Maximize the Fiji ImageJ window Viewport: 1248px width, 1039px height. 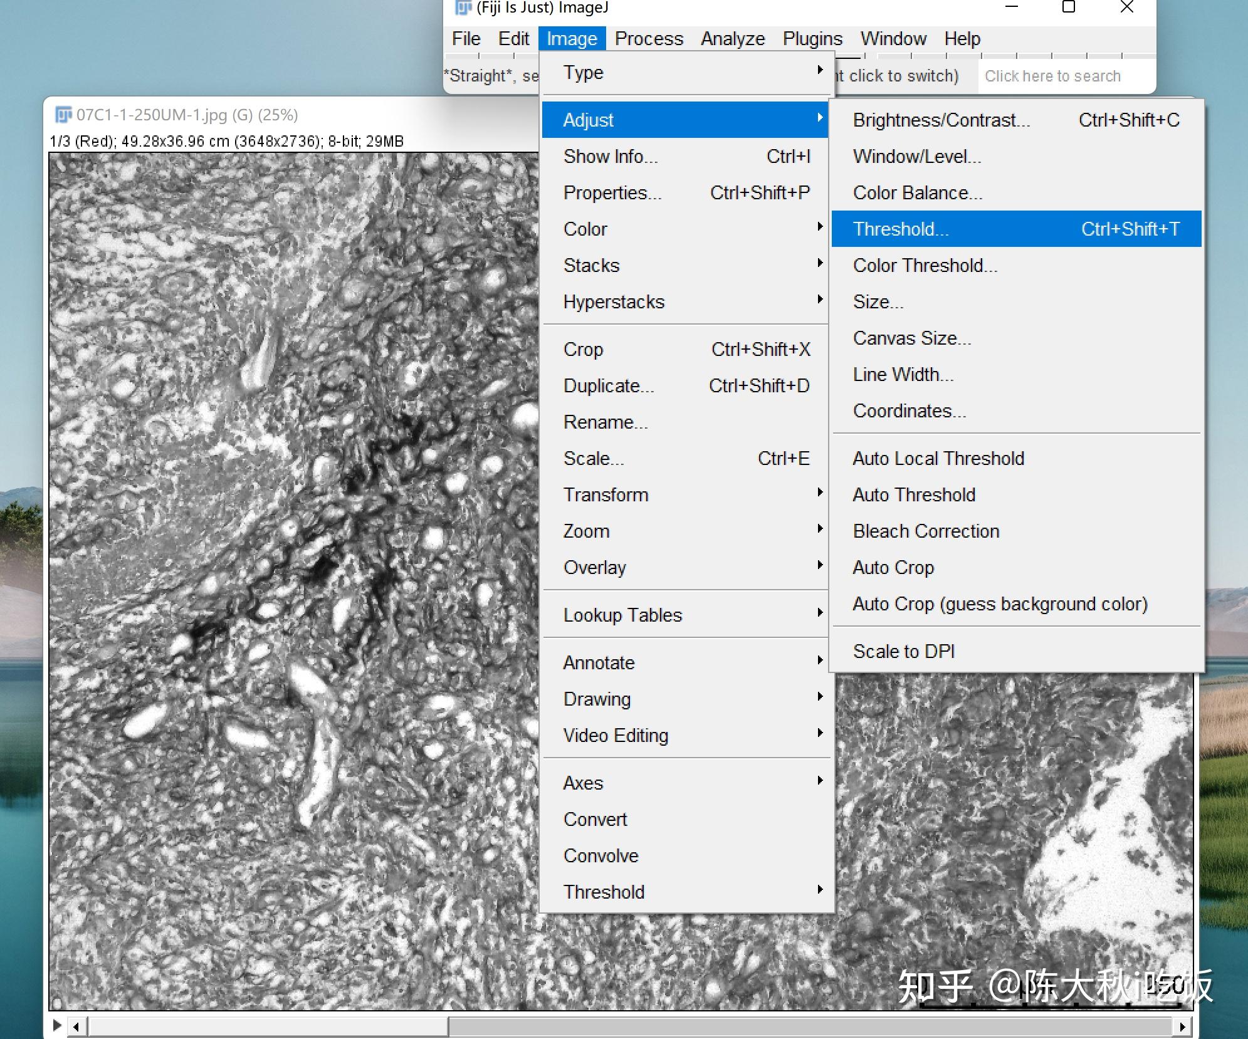1069,8
